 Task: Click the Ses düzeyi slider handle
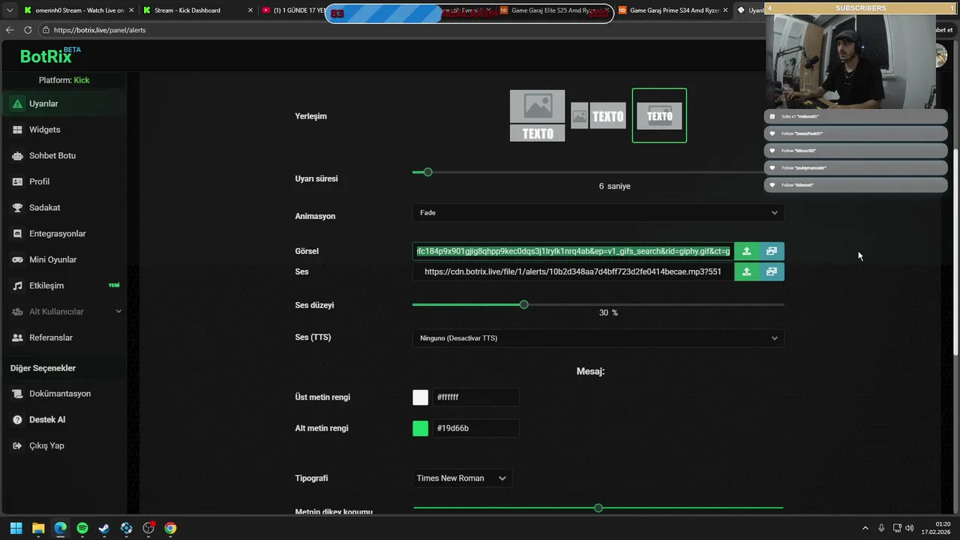pyautogui.click(x=523, y=304)
